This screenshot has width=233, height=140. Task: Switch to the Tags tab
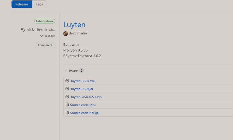pyautogui.click(x=39, y=4)
